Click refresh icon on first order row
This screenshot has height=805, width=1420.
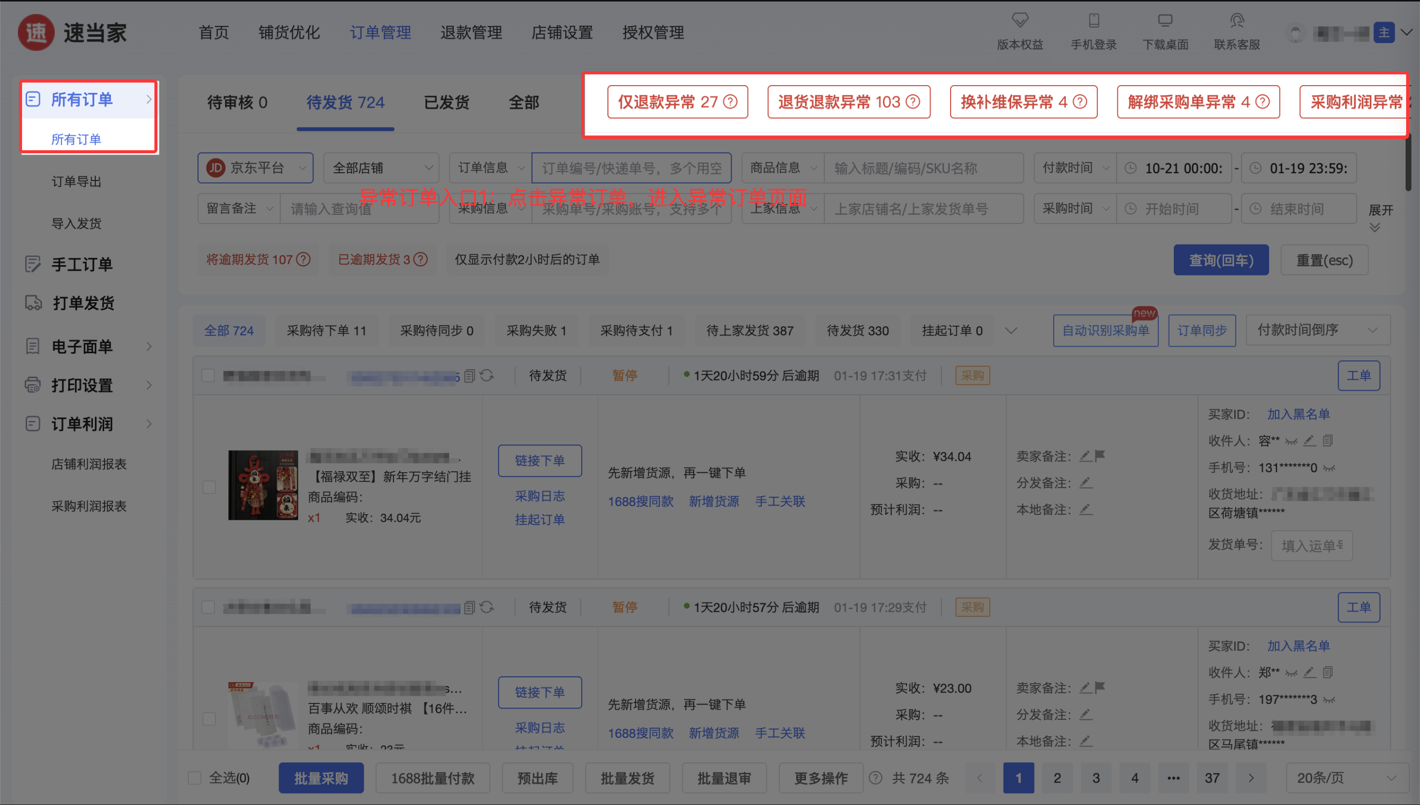point(487,376)
